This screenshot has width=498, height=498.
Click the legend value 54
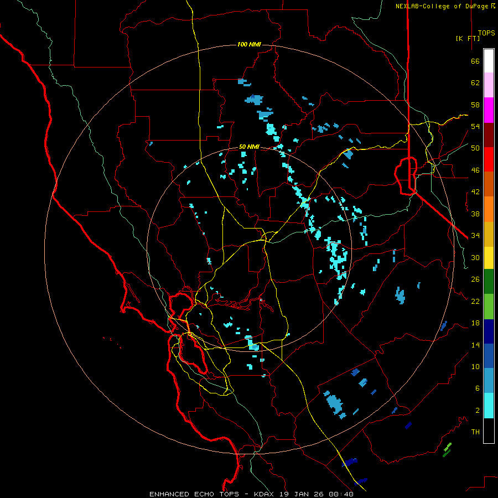point(475,126)
